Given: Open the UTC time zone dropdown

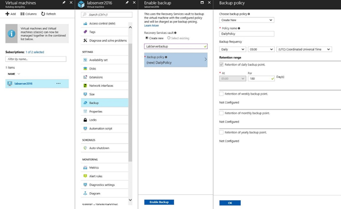Looking at the screenshot, I should (304, 49).
